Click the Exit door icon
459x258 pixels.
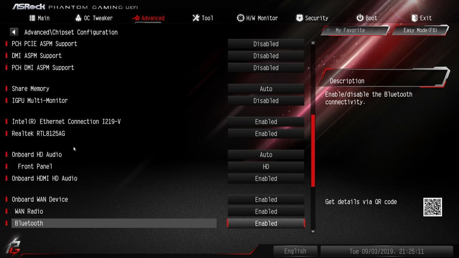click(x=415, y=18)
